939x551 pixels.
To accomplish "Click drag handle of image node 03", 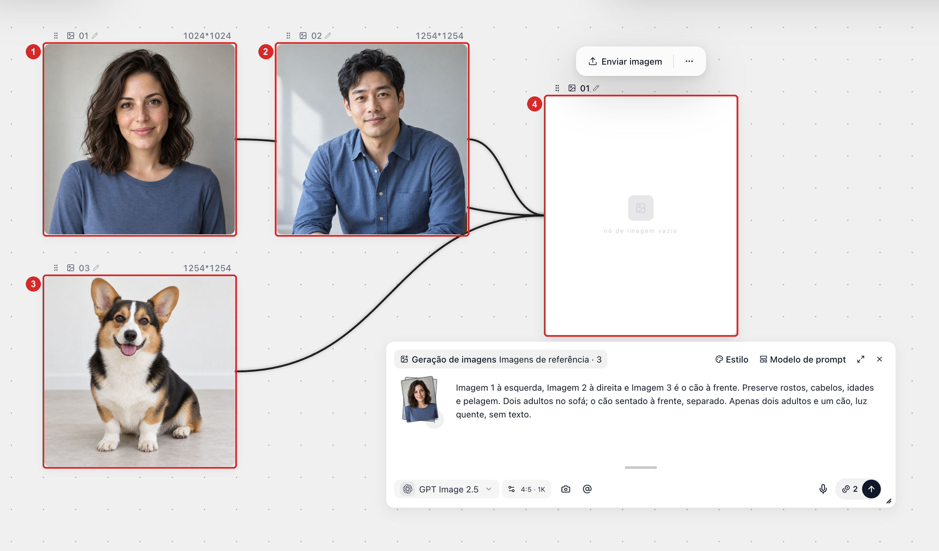I will click(56, 268).
